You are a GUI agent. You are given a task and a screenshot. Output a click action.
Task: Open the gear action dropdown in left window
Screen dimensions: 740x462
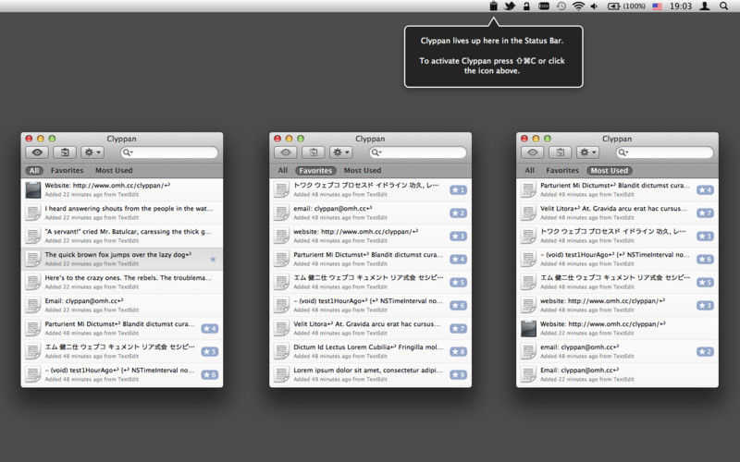point(92,152)
